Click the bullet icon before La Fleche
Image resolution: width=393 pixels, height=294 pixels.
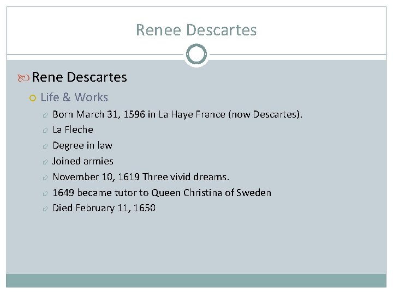[45, 130]
